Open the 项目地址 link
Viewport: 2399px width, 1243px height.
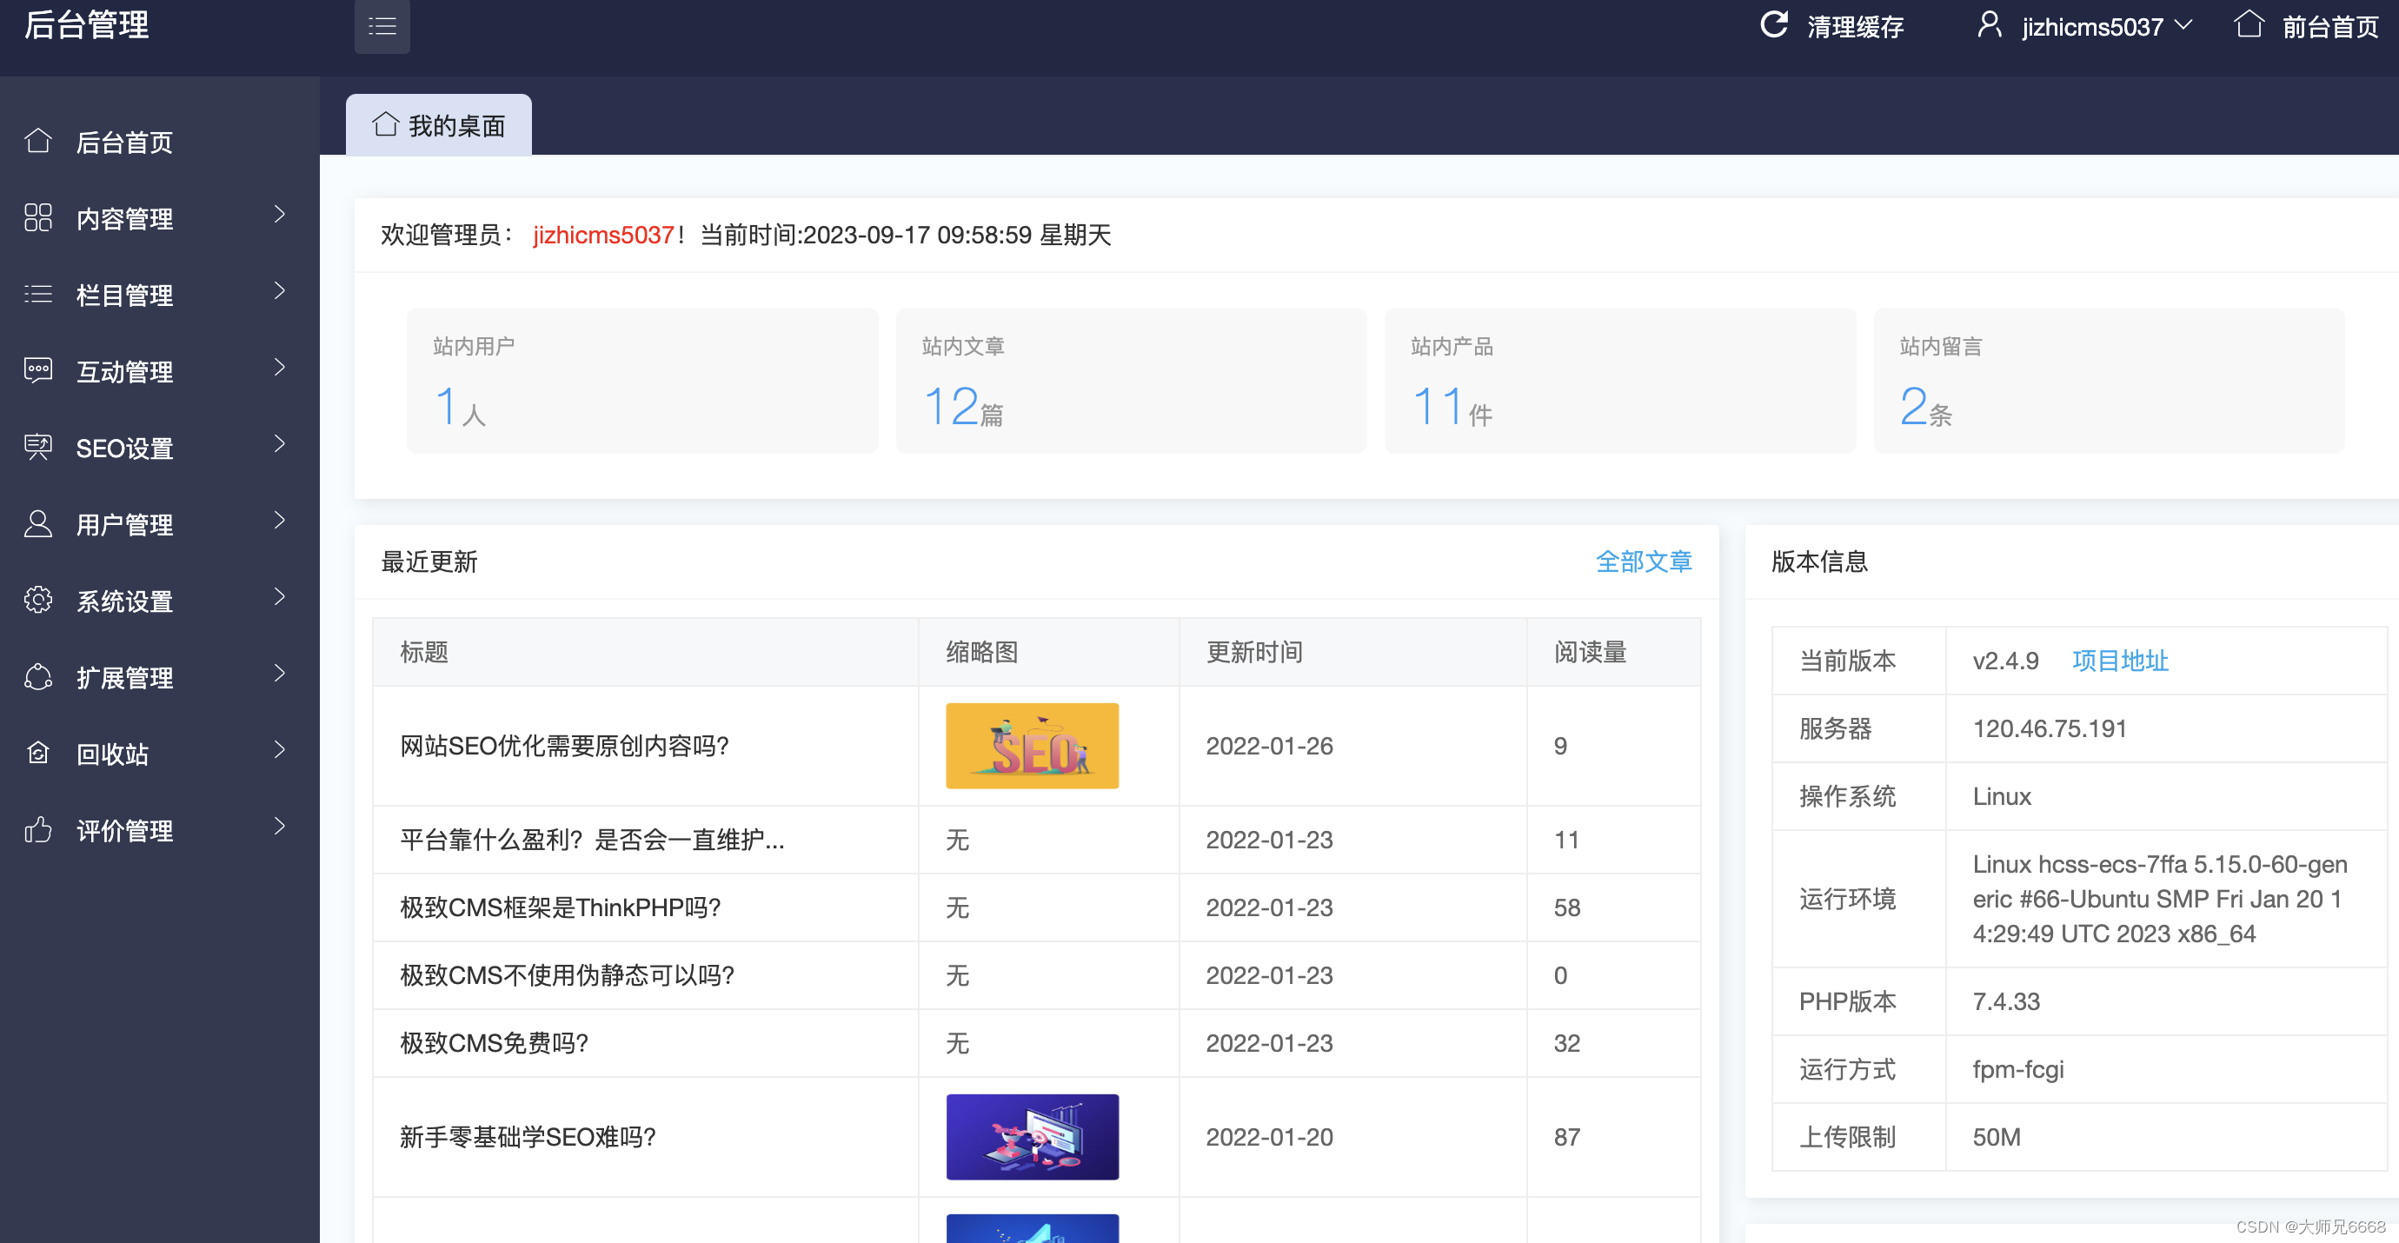[x=2121, y=661]
